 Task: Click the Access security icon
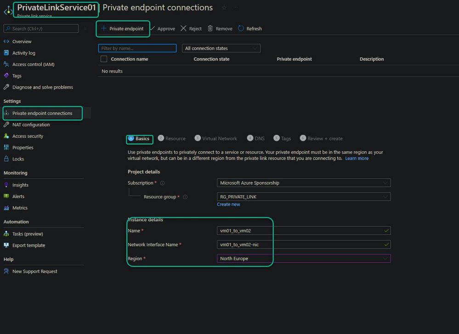[x=6, y=136]
